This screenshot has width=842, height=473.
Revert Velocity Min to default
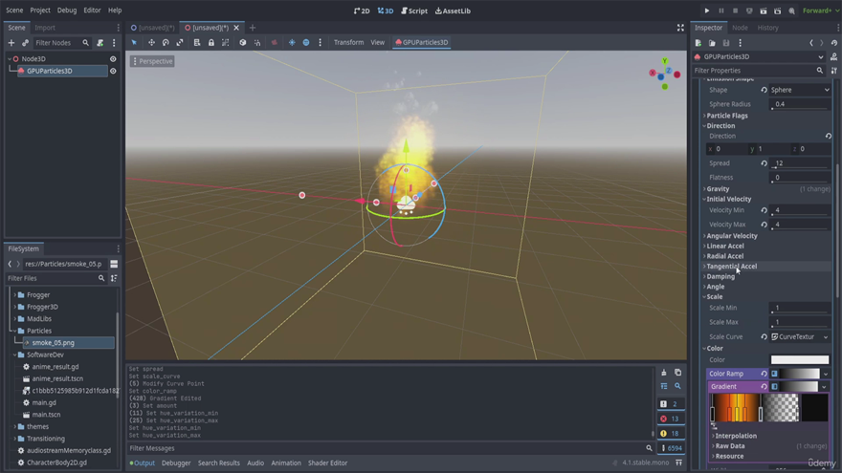coord(764,210)
